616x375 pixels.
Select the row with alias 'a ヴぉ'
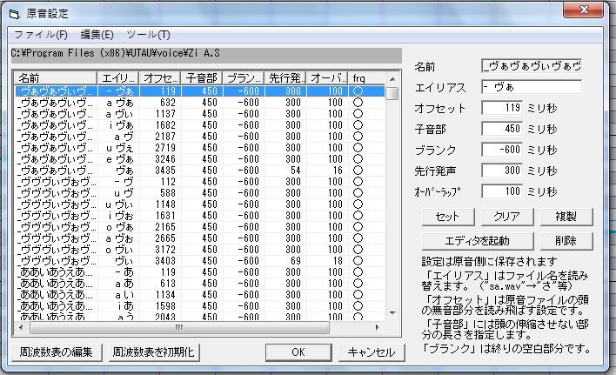200,238
